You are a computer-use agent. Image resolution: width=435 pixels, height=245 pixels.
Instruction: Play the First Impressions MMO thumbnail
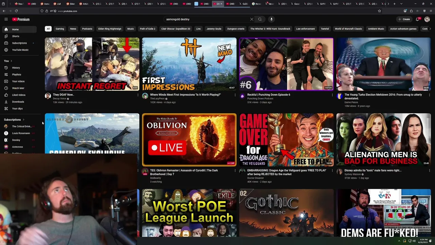tap(189, 64)
